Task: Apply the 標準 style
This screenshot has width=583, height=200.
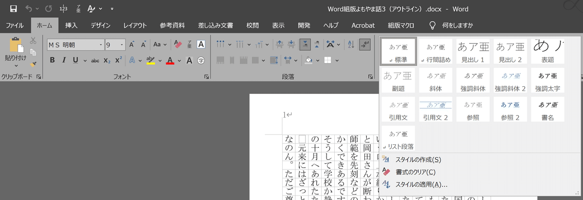Action: pyautogui.click(x=398, y=52)
